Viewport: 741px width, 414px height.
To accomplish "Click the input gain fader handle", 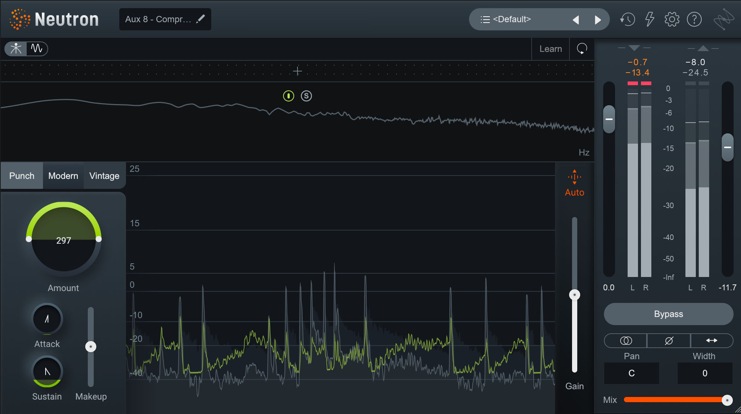I will [x=609, y=119].
